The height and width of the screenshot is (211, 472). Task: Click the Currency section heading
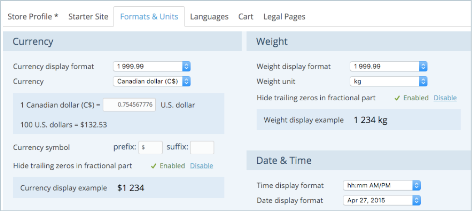click(x=33, y=41)
